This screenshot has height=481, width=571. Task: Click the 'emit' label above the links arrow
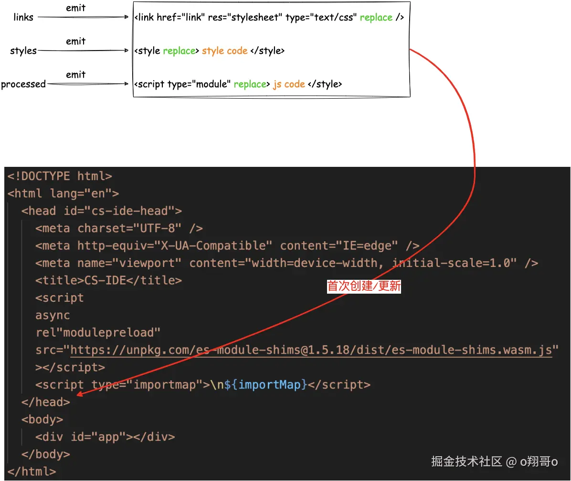76,8
